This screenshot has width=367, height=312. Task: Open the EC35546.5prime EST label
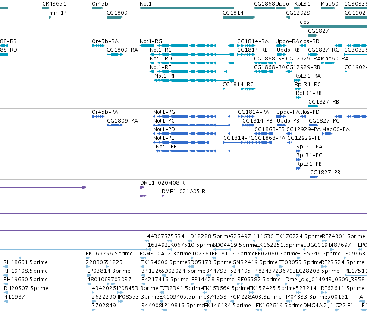coord(319,254)
